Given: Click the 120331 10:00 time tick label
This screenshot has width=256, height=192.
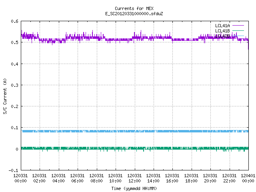Looking at the screenshot, I should (115, 178).
